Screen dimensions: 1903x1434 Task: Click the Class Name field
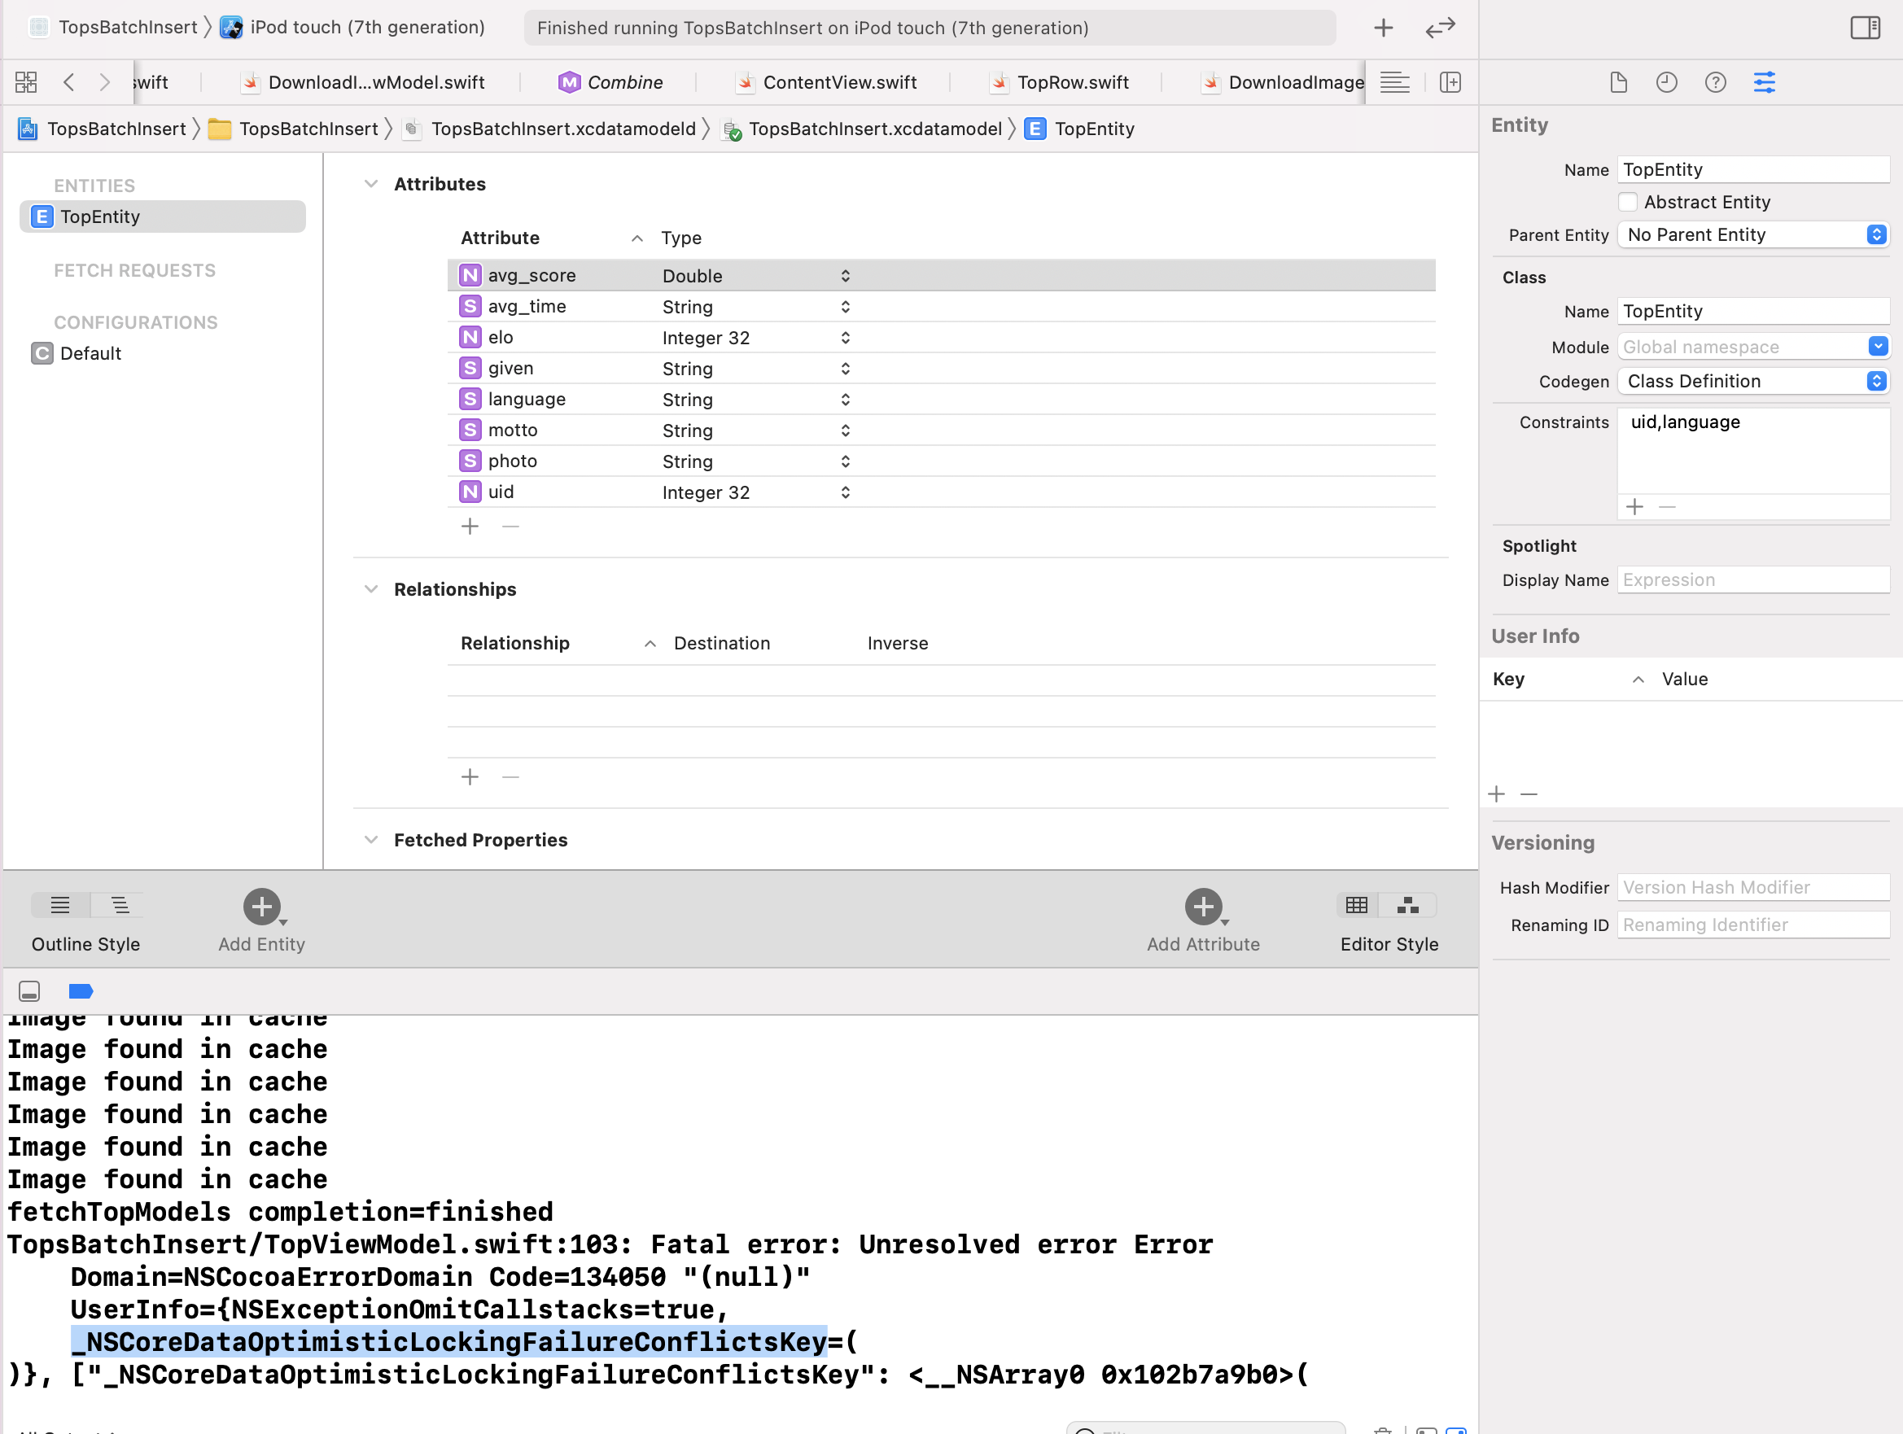(x=1753, y=312)
